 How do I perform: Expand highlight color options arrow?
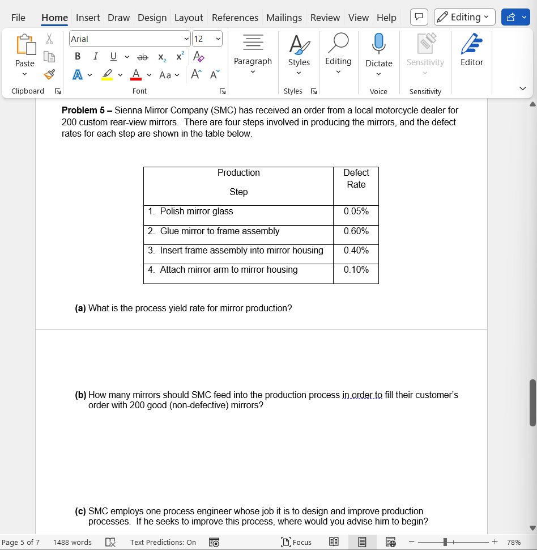coord(120,75)
